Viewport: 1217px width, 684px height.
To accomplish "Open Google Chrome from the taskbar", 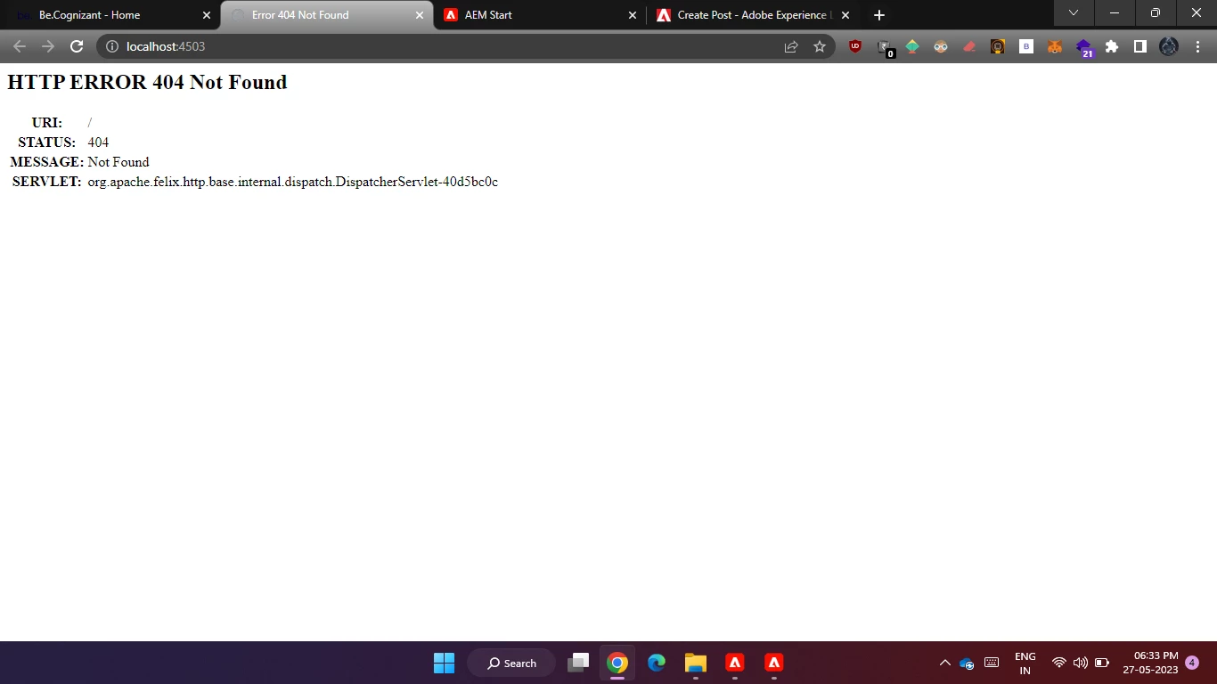I will click(617, 663).
